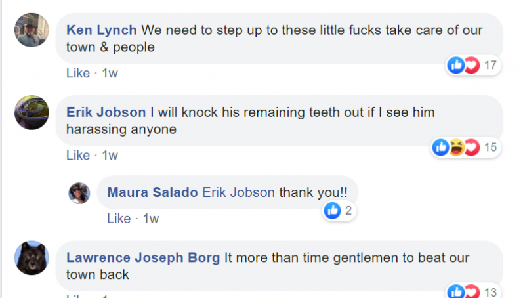Viewport: 525px width, 298px height.
Task: Like Maura Salado's reply
Action: tap(119, 218)
